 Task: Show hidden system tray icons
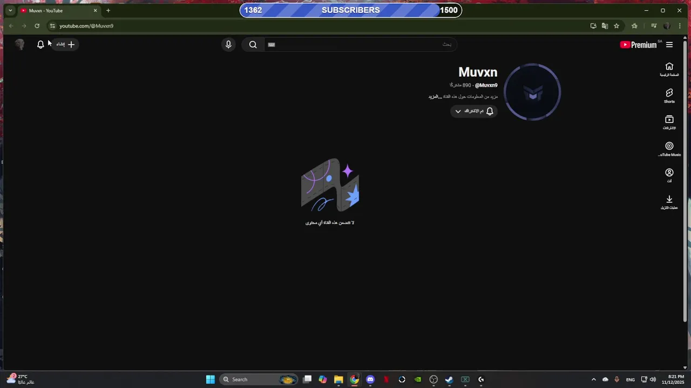click(x=594, y=379)
